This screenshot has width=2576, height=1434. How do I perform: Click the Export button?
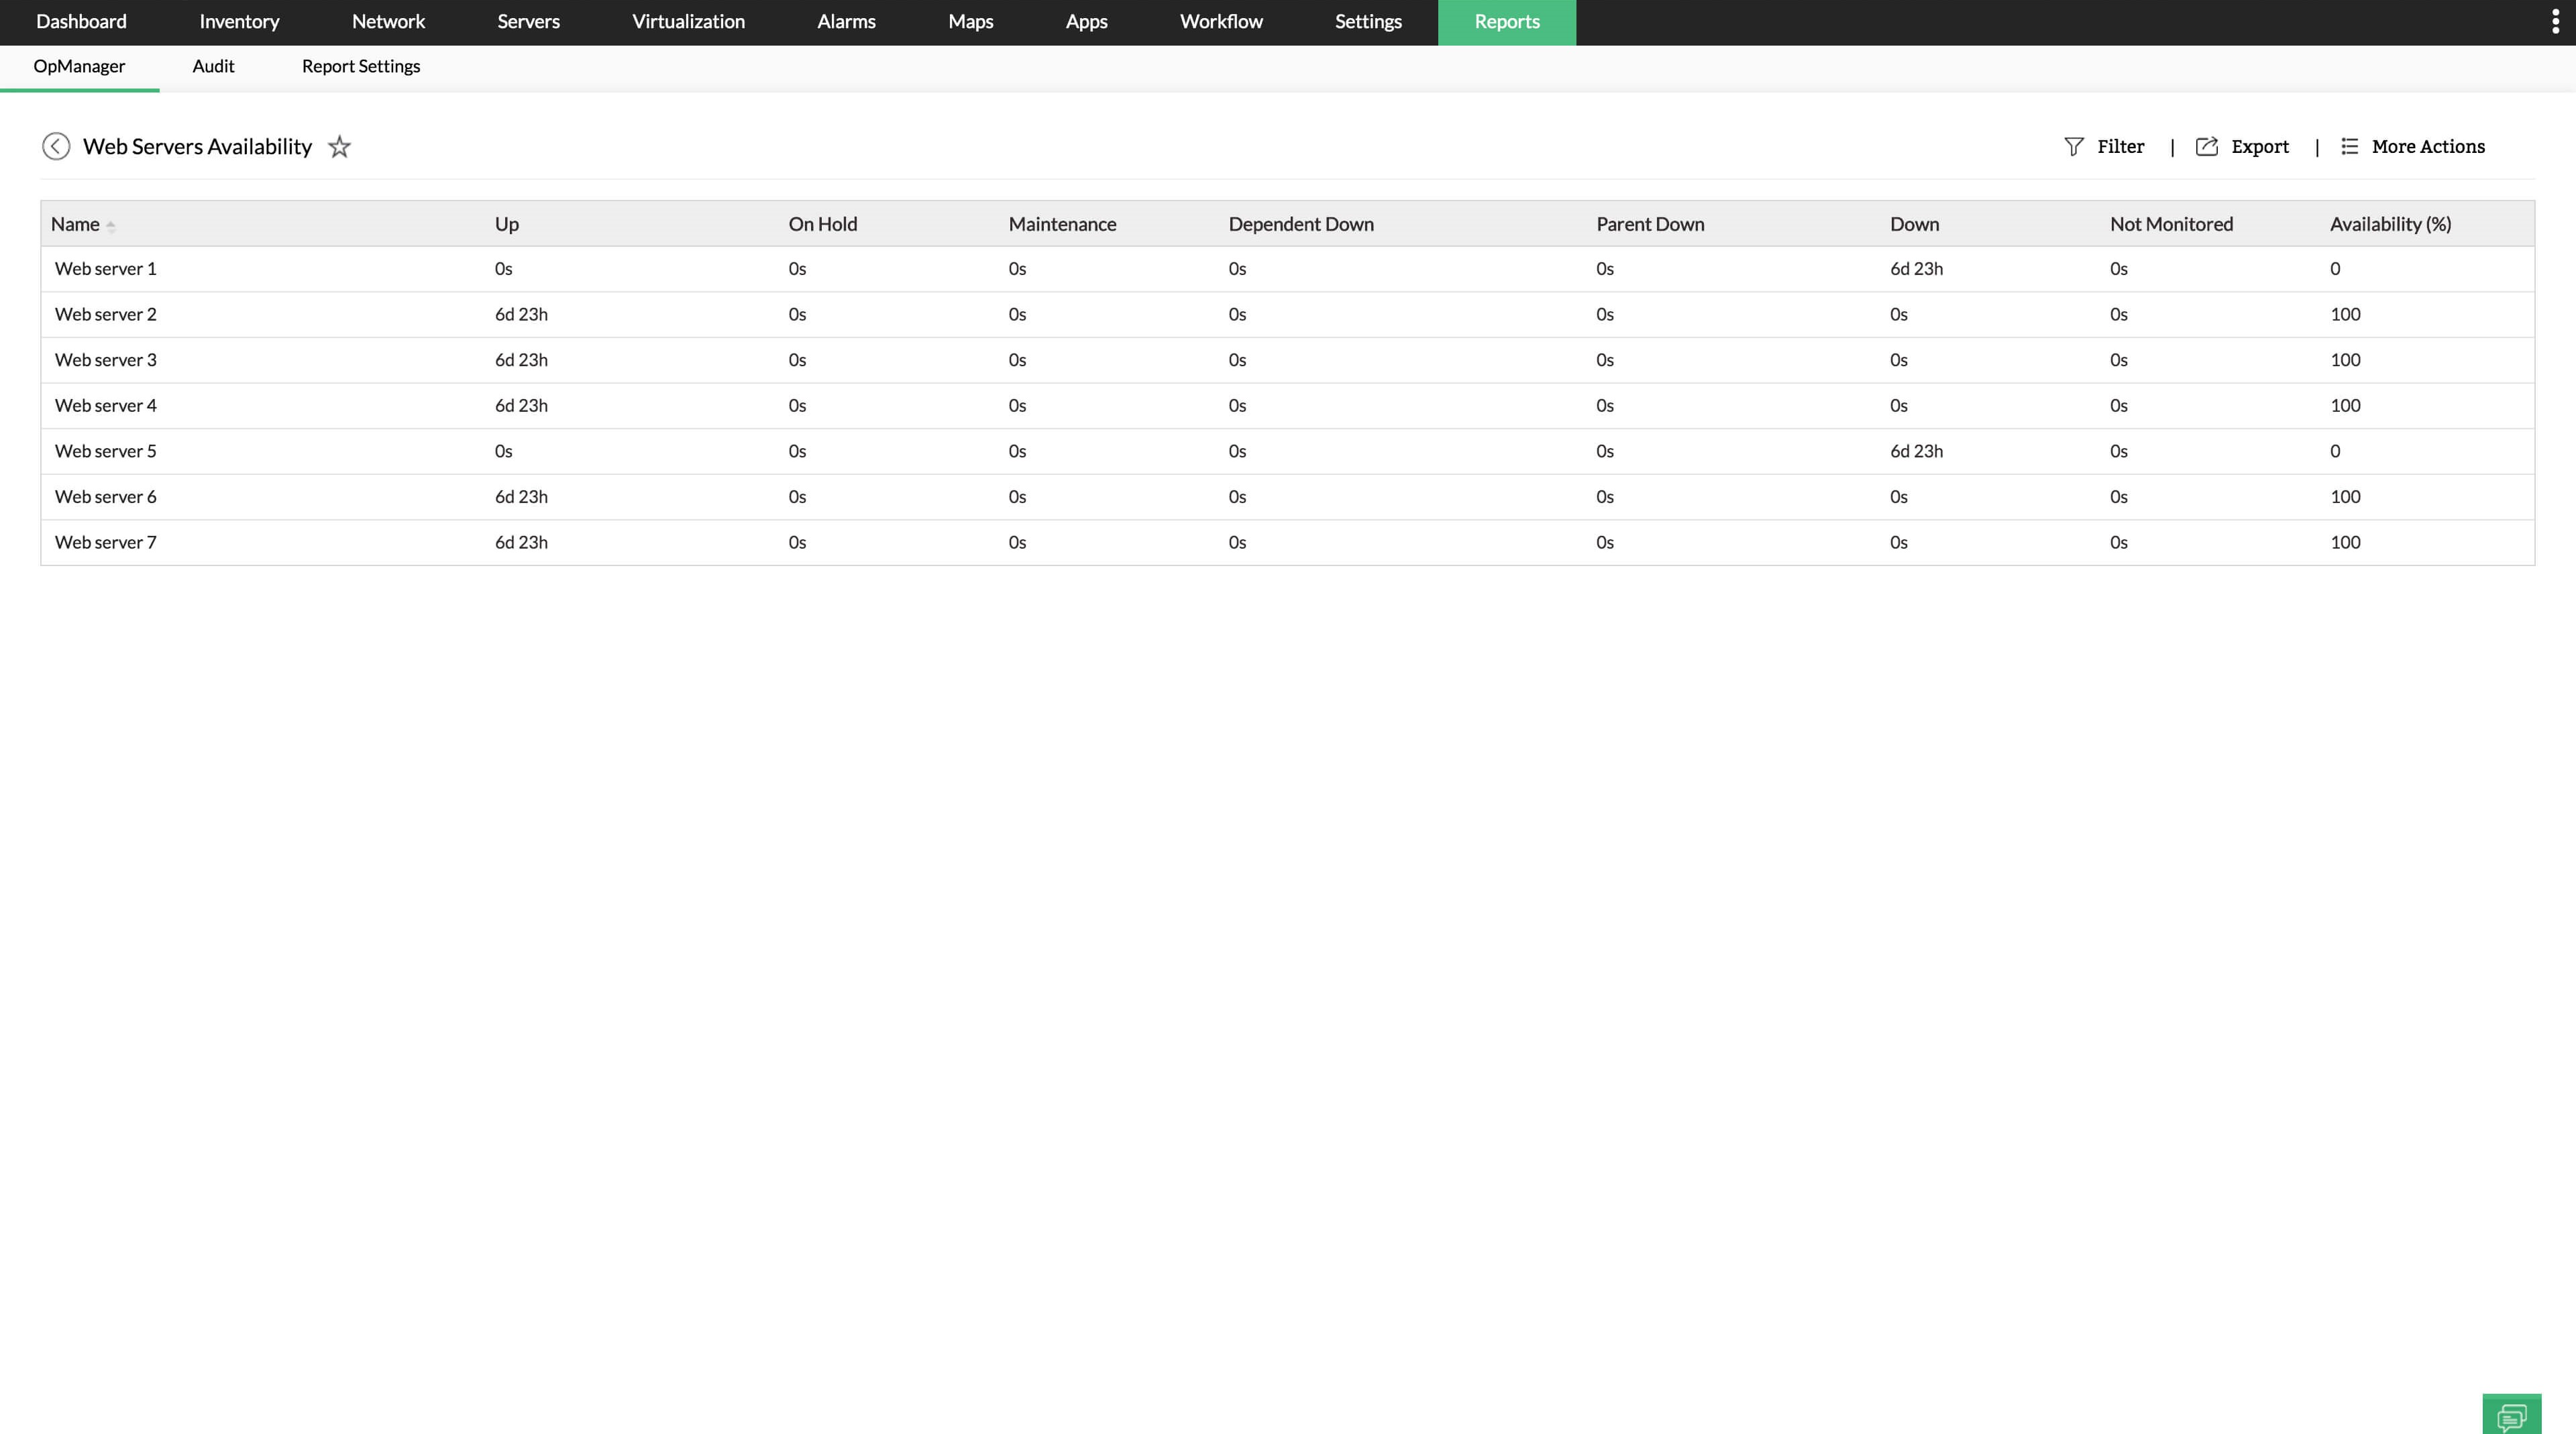tap(2261, 146)
